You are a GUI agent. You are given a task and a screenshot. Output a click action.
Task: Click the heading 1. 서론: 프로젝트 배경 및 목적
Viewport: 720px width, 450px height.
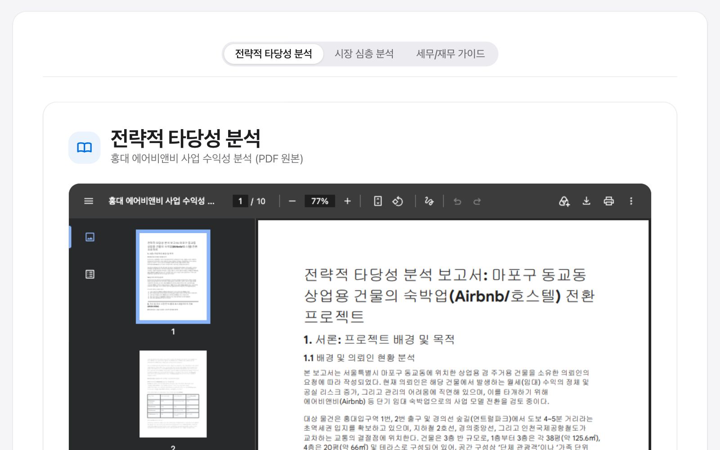pos(379,339)
